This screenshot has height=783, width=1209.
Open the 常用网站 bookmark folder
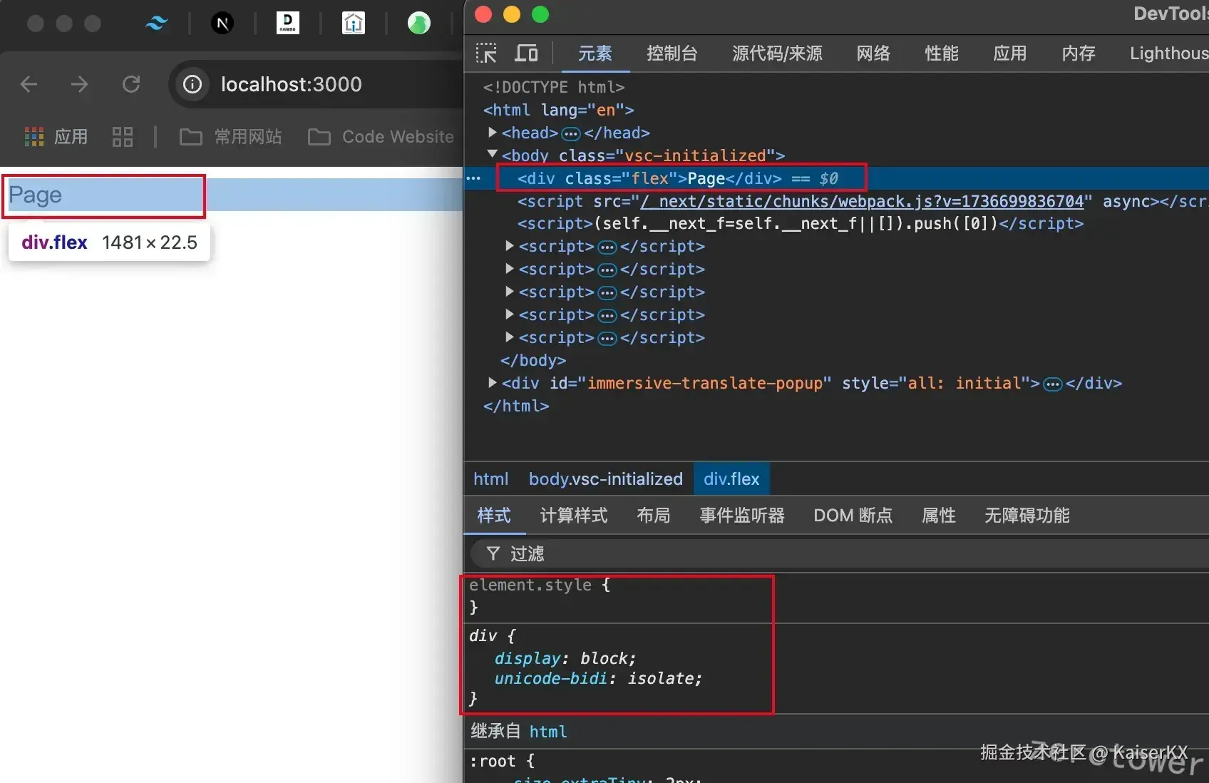pos(230,136)
